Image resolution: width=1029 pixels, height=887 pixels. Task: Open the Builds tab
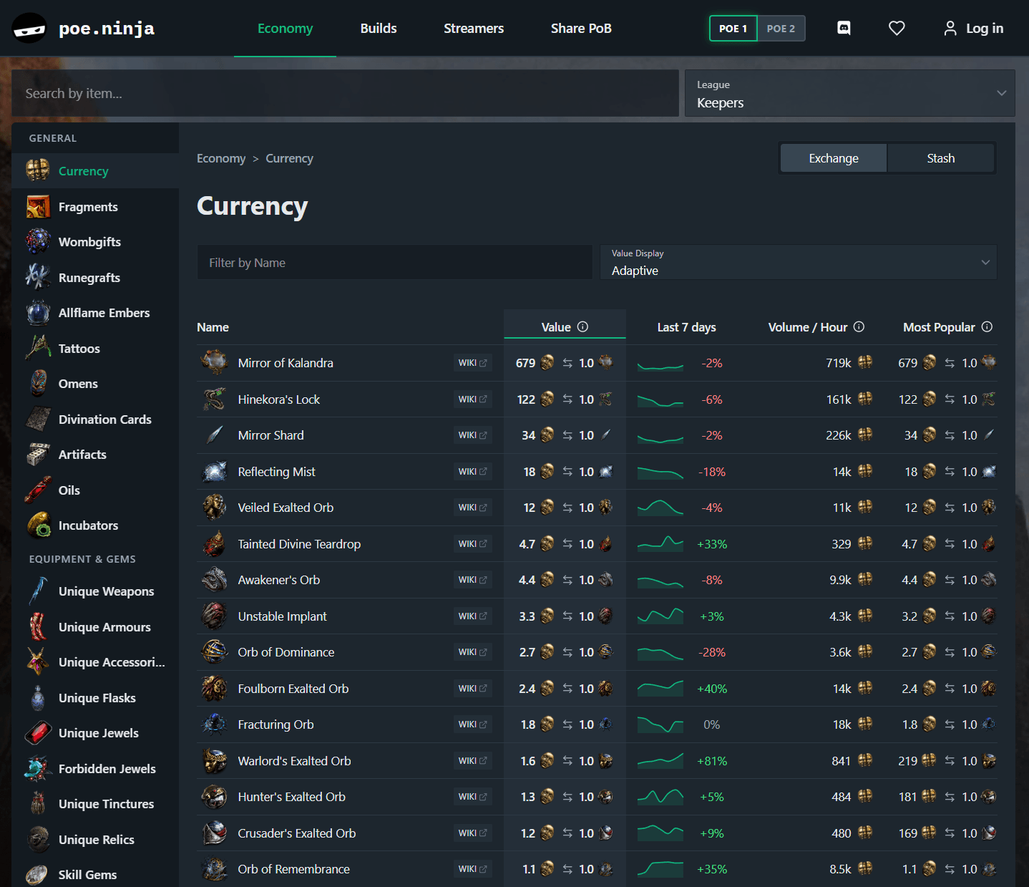[379, 29]
